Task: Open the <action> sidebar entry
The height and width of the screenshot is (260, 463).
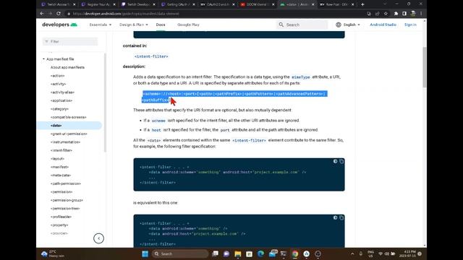Action: click(x=57, y=76)
